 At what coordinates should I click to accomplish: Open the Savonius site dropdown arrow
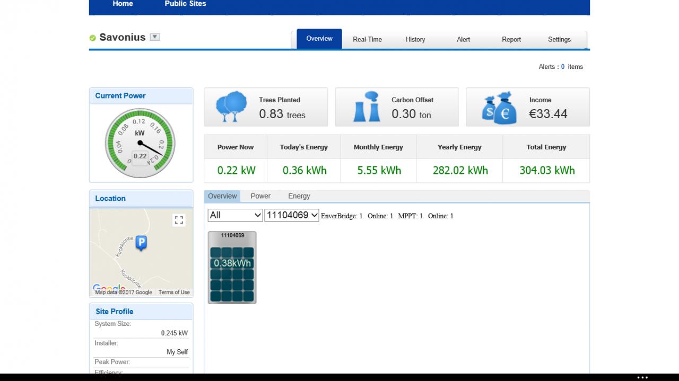tap(155, 37)
